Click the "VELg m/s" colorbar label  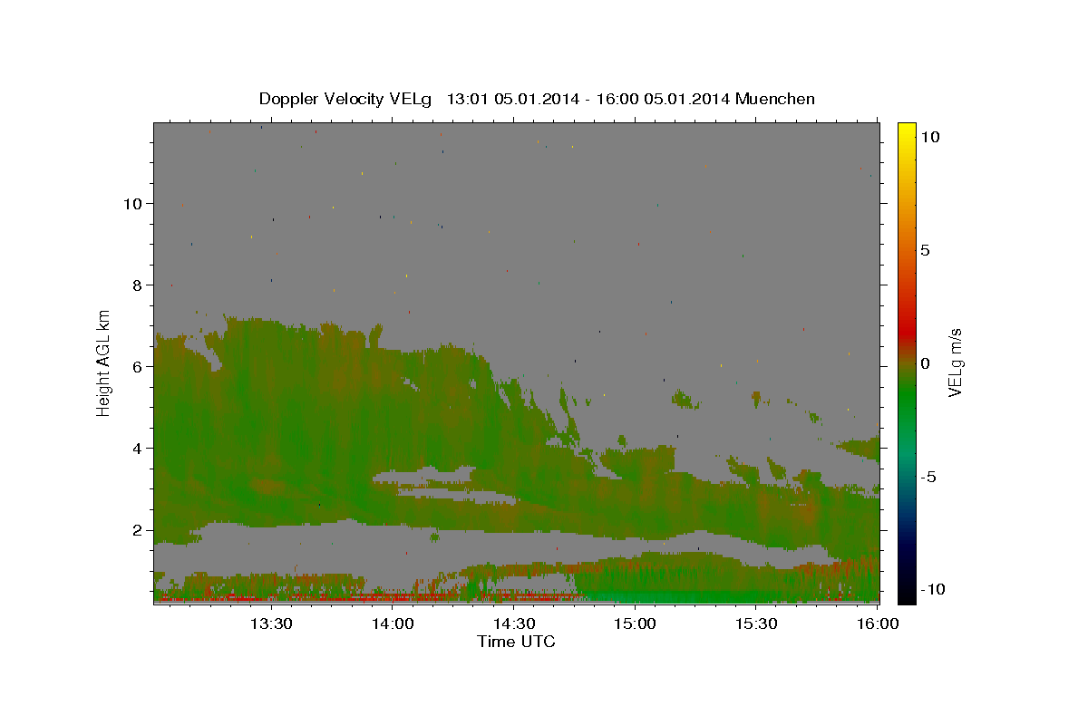pyautogui.click(x=955, y=362)
